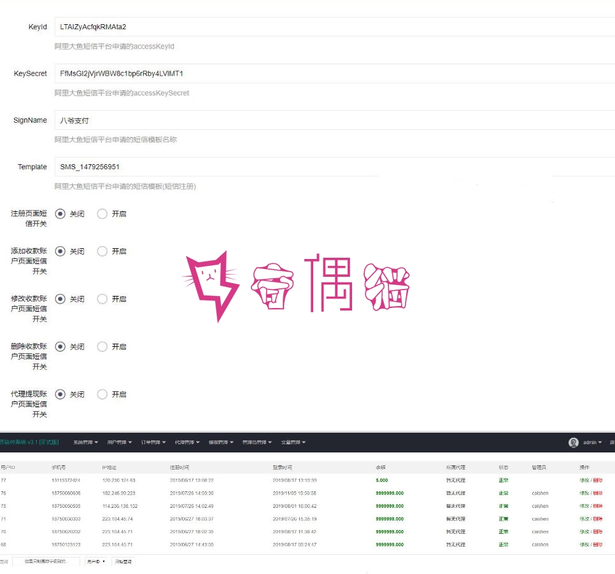Open the 管理员管理 dropdown menu
615x574 pixels.
click(257, 442)
